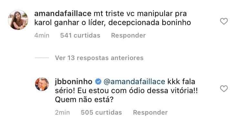Reply to amandafaillace's comment via Responder

pyautogui.click(x=128, y=35)
